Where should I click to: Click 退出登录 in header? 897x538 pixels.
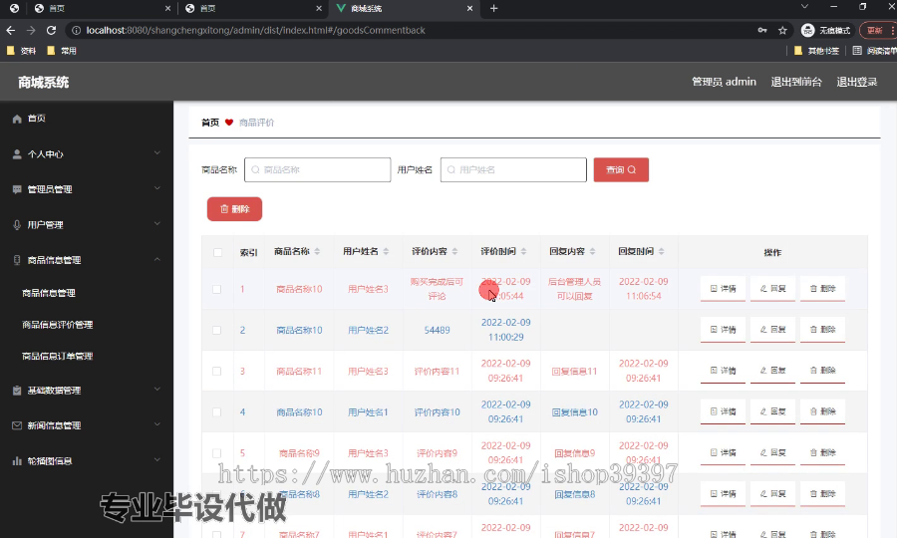(857, 82)
